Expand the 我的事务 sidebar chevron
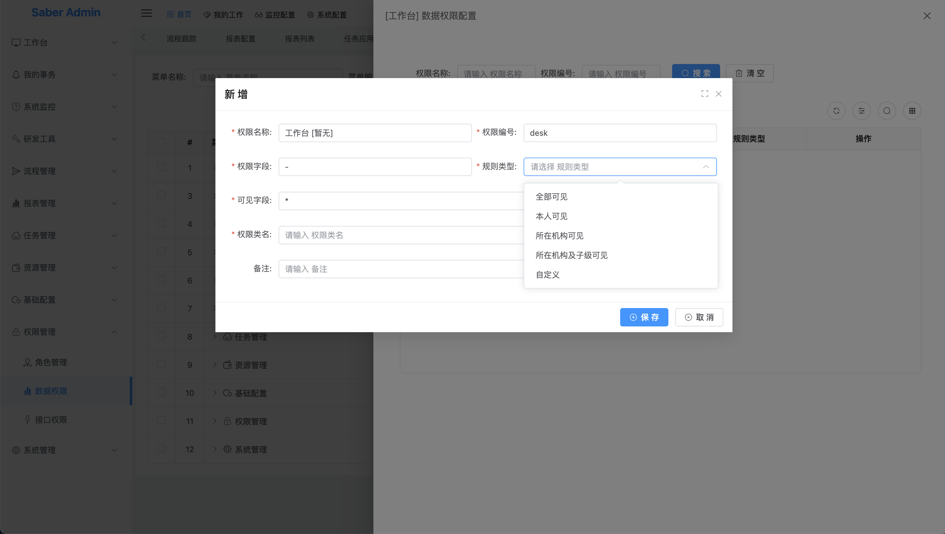The image size is (945, 534). click(x=114, y=74)
